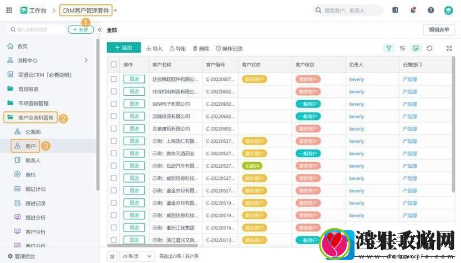The image size is (461, 263).
Task: Collapse the 客户及商机管理 folder
Action: pyautogui.click(x=31, y=117)
